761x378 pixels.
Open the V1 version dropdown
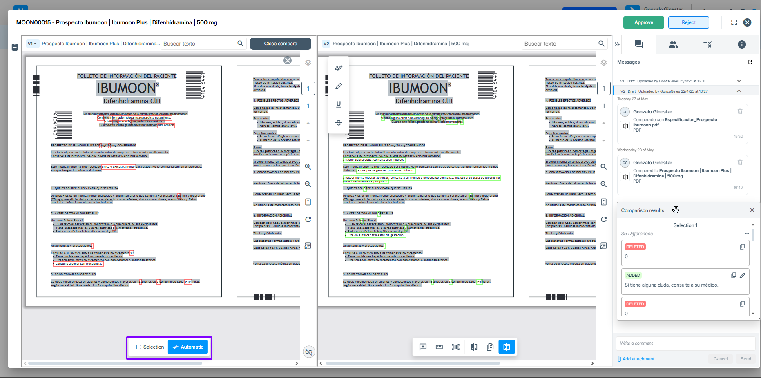click(32, 44)
